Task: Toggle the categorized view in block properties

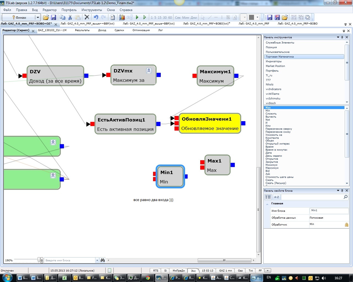Action: click(268, 197)
